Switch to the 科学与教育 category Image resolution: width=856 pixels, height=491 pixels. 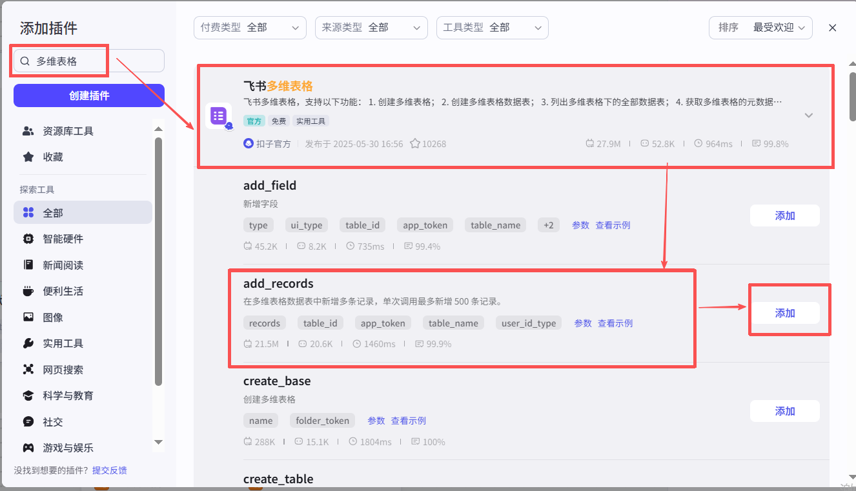(68, 396)
